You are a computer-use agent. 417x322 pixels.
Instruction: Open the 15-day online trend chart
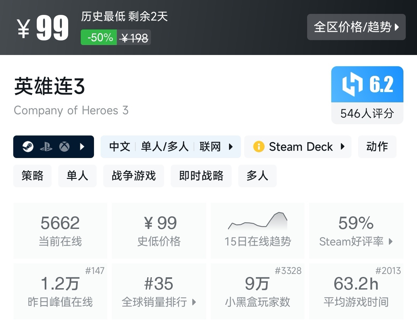coord(257,231)
